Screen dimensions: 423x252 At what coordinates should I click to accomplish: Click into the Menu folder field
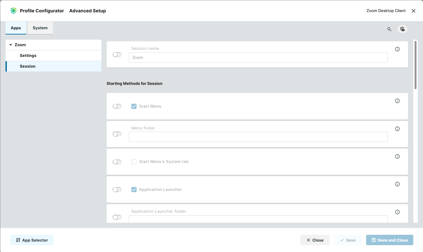click(258, 137)
